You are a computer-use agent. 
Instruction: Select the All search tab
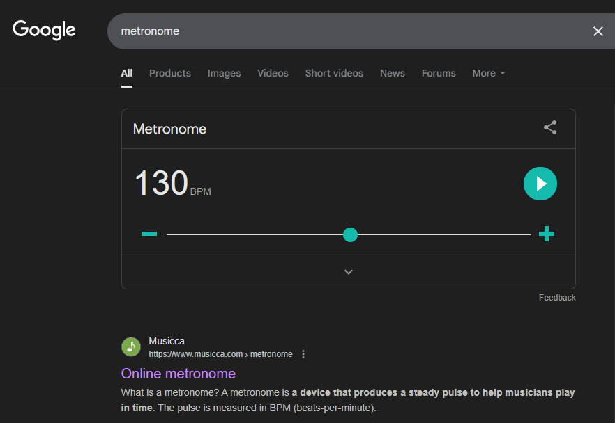(x=127, y=73)
